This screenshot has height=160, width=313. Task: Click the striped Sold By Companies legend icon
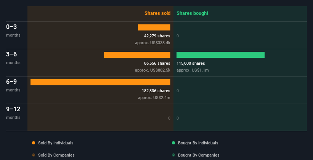(x=34, y=155)
